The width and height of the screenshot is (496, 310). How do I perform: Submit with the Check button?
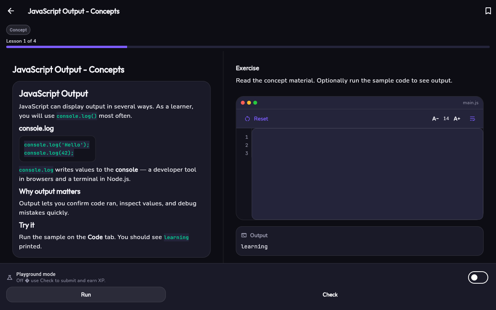(330, 294)
